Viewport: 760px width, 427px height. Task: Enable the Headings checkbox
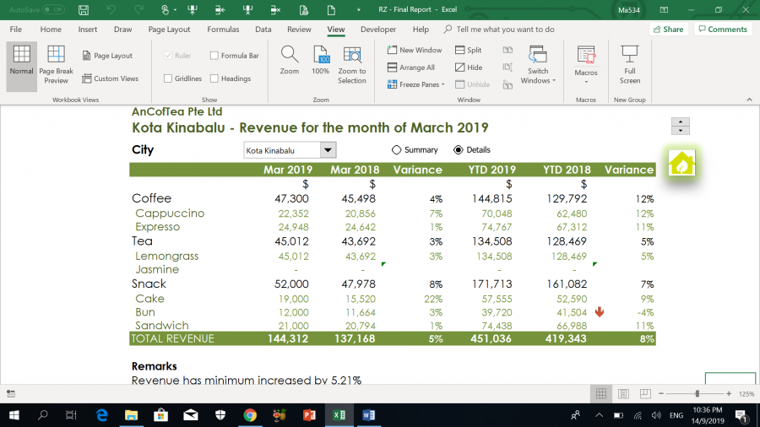click(x=214, y=78)
